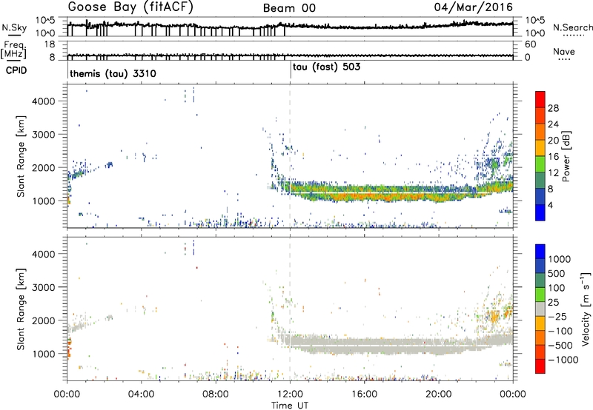
Task: Click the '04:00' time tick label
Action: tap(142, 394)
